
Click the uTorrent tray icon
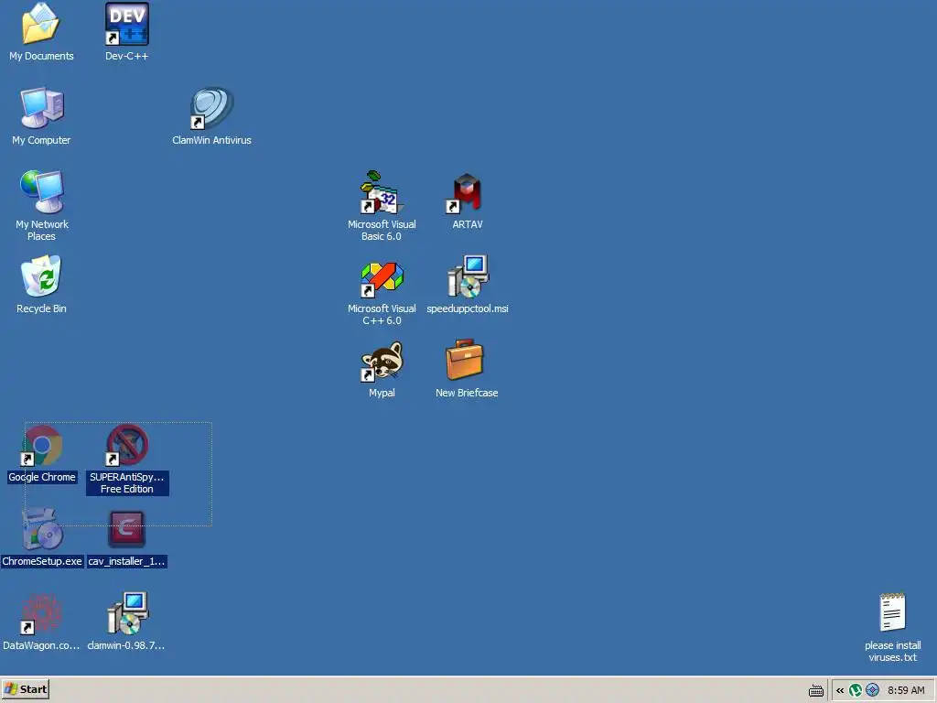coord(856,690)
